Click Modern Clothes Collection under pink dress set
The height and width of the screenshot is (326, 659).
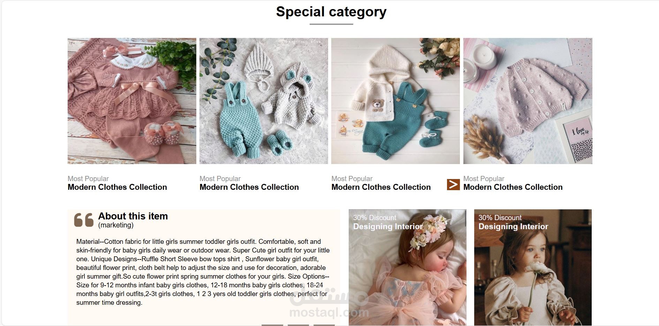117,187
